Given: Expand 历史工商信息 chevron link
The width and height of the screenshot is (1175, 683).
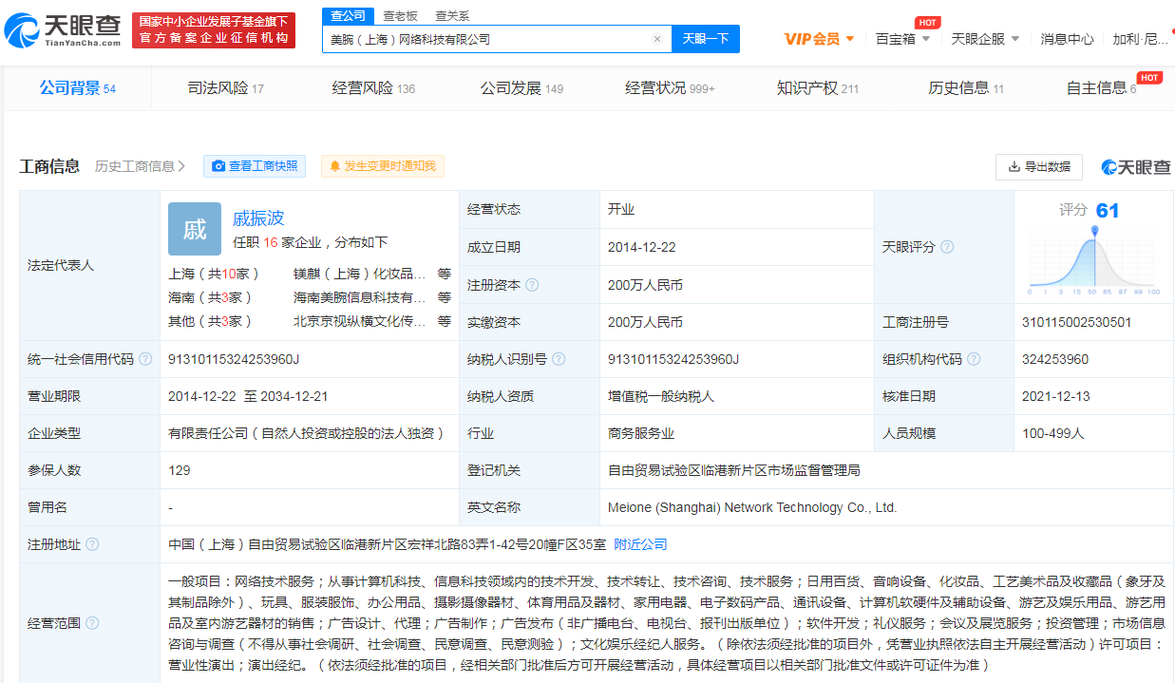Looking at the screenshot, I should (x=141, y=166).
